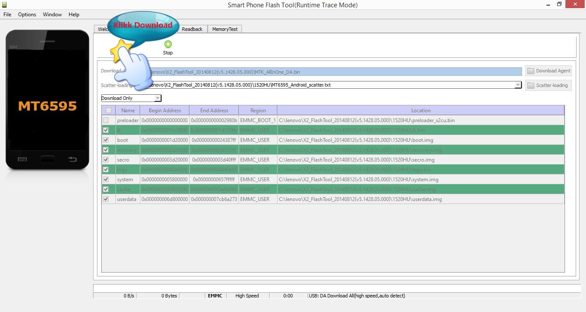
Task: Click the 'system' name cell
Action: (x=128, y=180)
